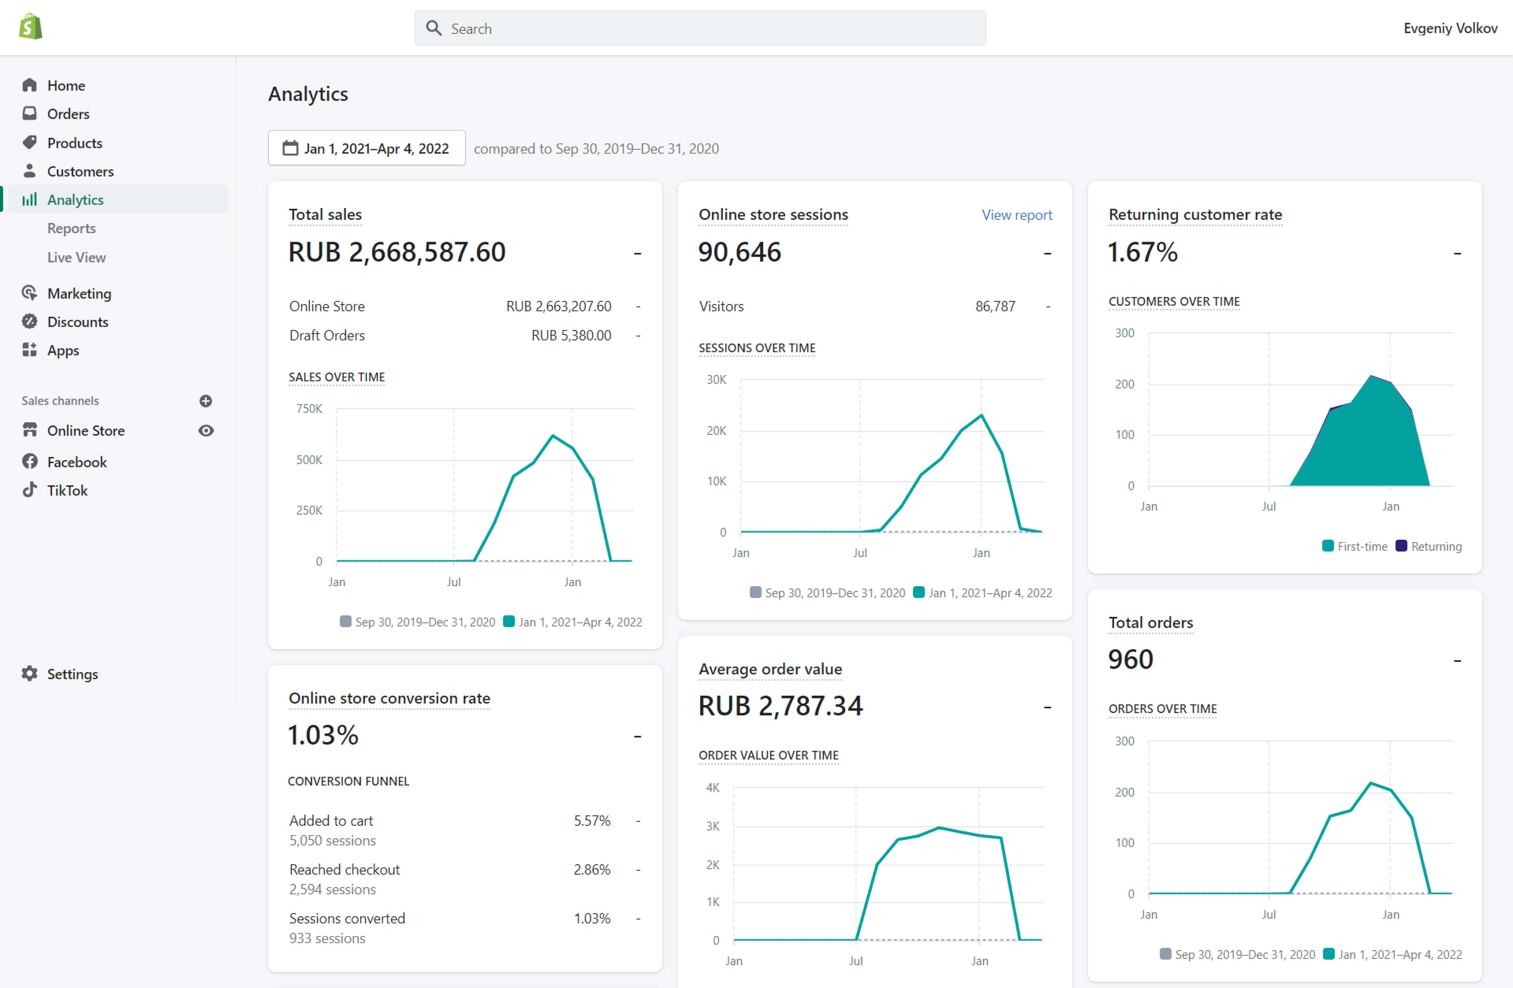This screenshot has width=1513, height=988.
Task: Open the Evgeniy Volkov account menu
Action: tap(1450, 28)
